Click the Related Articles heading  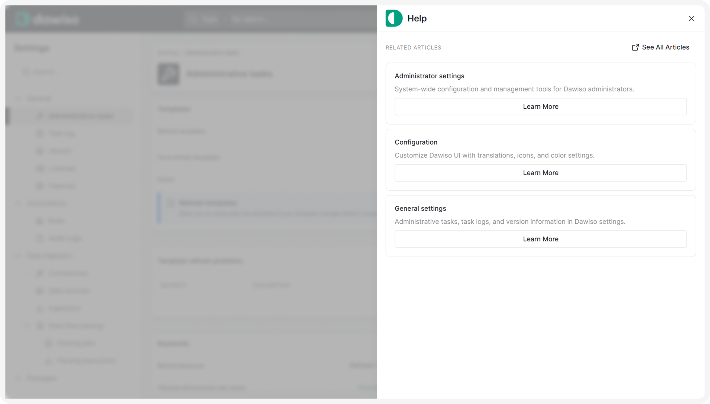point(413,48)
